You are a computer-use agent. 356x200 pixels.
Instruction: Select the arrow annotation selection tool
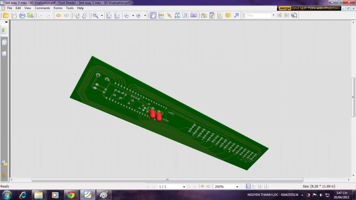pyautogui.click(x=169, y=15)
